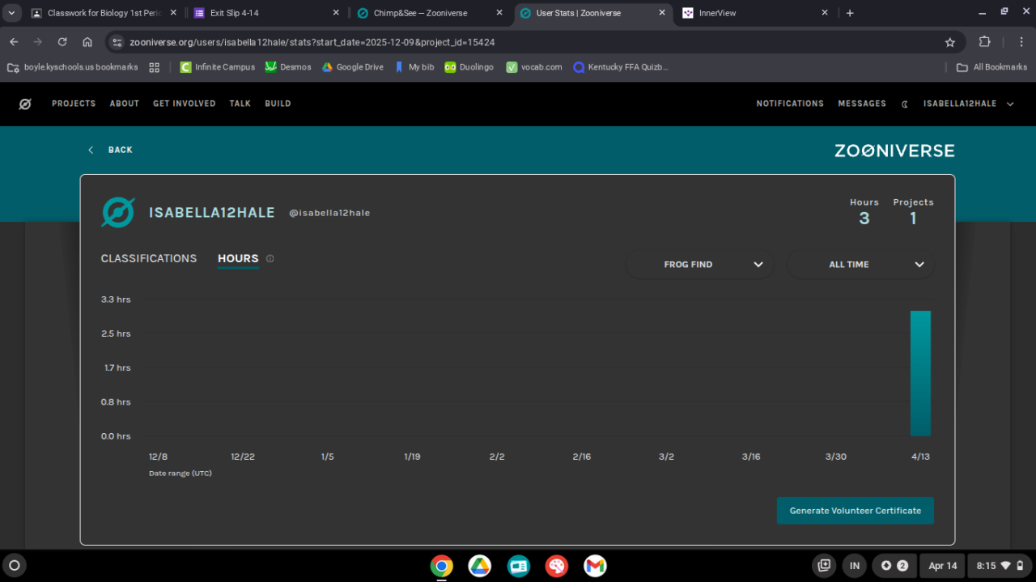Viewport: 1036px width, 582px height.
Task: Open the Get Involved menu item
Action: pyautogui.click(x=185, y=104)
